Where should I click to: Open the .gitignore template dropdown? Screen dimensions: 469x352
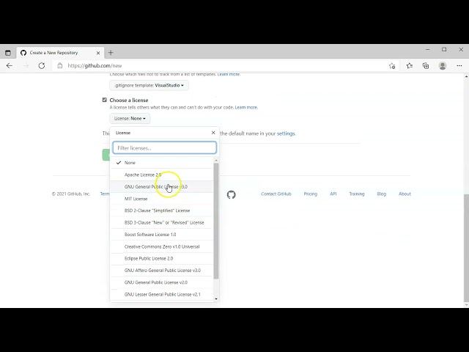pos(149,85)
